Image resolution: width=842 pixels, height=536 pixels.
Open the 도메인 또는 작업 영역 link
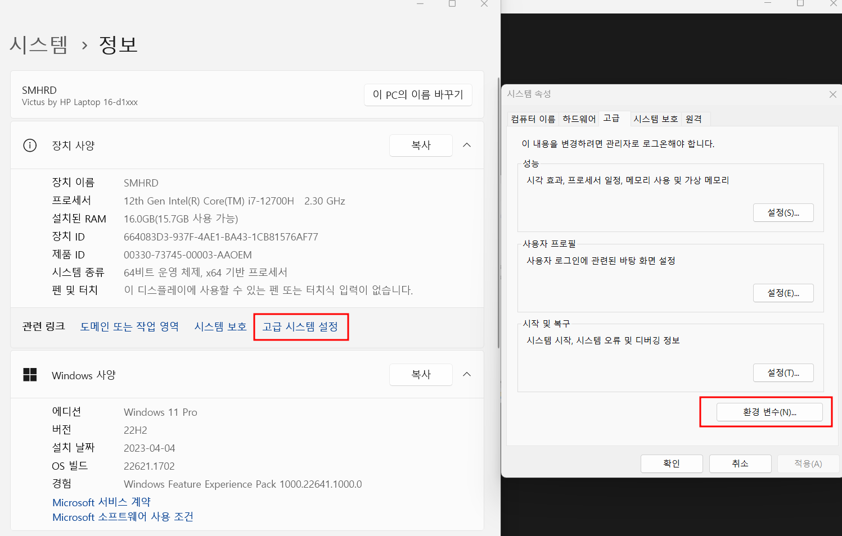[129, 326]
